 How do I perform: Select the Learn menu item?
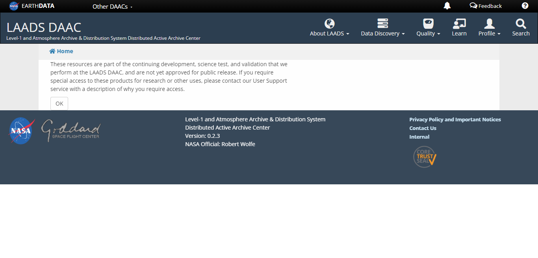[x=459, y=33]
